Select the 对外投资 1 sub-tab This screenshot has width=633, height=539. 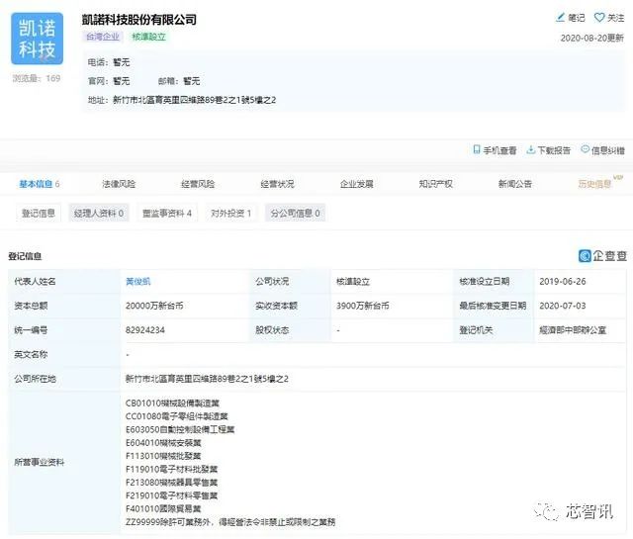230,213
